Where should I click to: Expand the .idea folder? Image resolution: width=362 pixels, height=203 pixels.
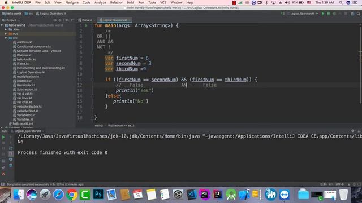6,29
